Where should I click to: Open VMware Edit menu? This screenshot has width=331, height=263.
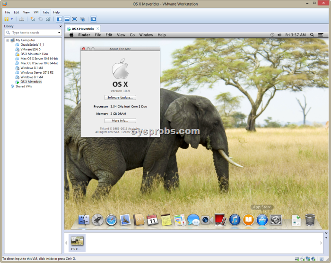click(17, 12)
